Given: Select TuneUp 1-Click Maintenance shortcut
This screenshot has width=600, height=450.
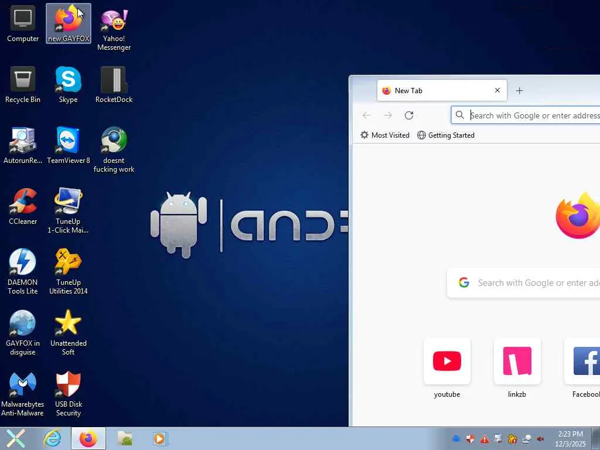Looking at the screenshot, I should (x=68, y=211).
